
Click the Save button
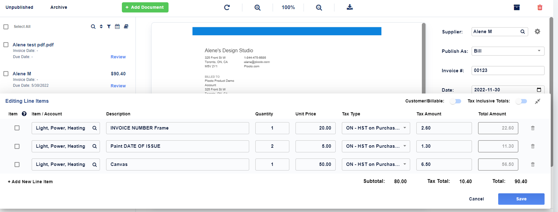point(521,199)
